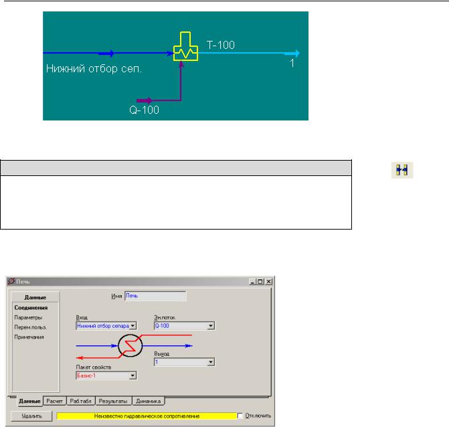Open the Выход stream dropdown

tap(211, 362)
